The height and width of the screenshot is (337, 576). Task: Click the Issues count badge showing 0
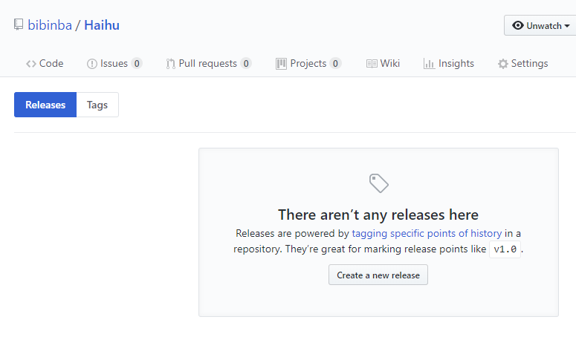[x=137, y=63]
